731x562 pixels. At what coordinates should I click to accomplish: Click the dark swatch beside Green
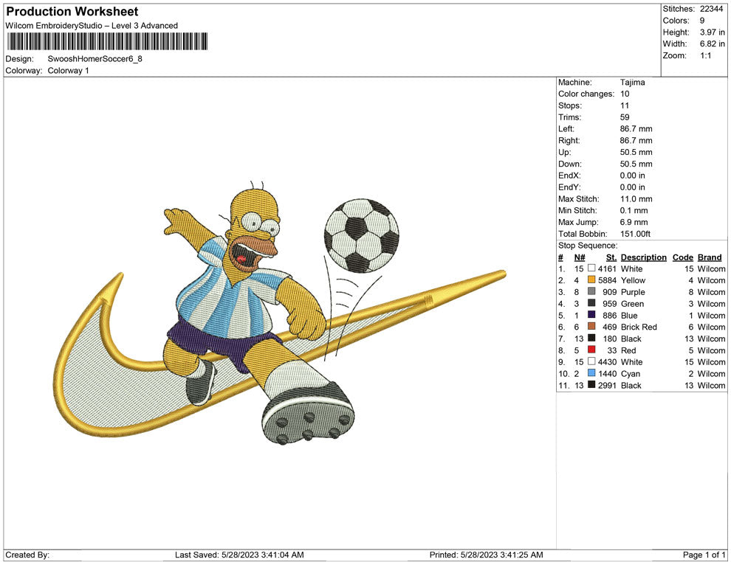[x=591, y=303]
